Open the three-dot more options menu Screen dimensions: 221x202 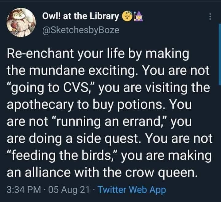[x=210, y=17]
